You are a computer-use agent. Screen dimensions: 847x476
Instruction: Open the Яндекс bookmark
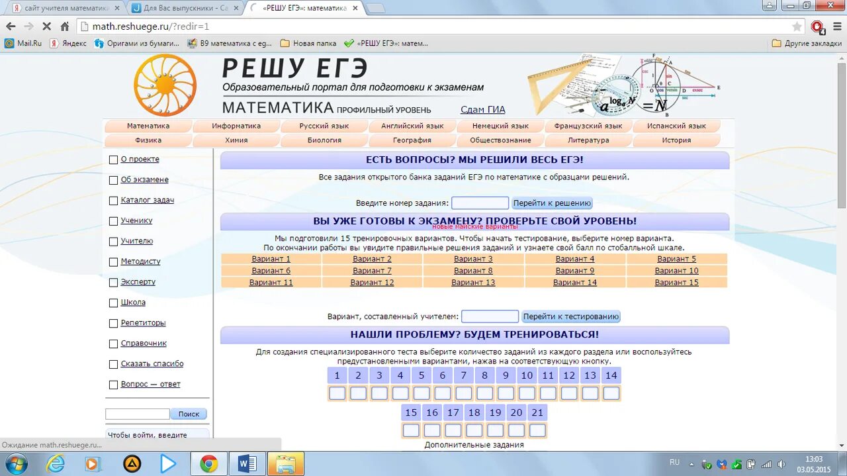coord(68,43)
